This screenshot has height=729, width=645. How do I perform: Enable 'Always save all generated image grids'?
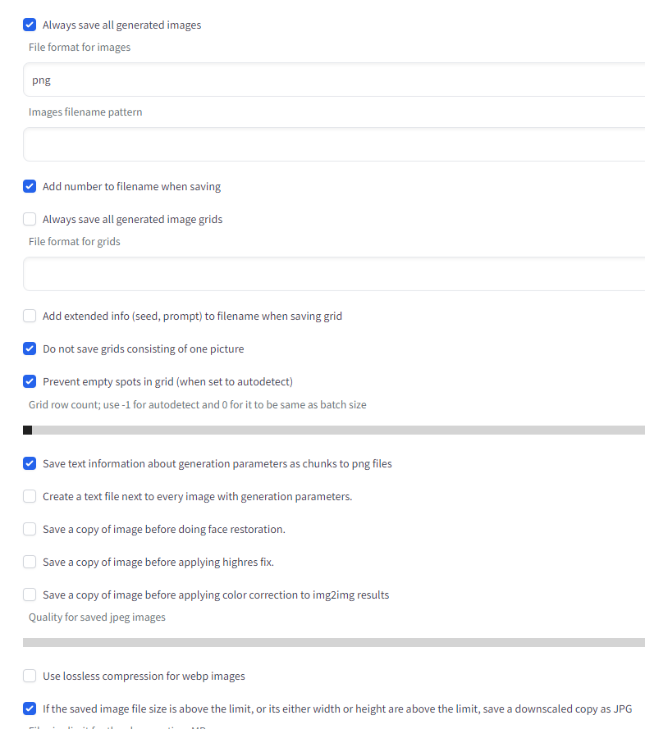point(30,219)
